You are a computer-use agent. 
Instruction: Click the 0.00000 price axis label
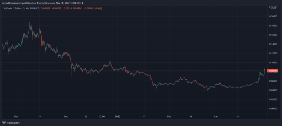coord(273,108)
